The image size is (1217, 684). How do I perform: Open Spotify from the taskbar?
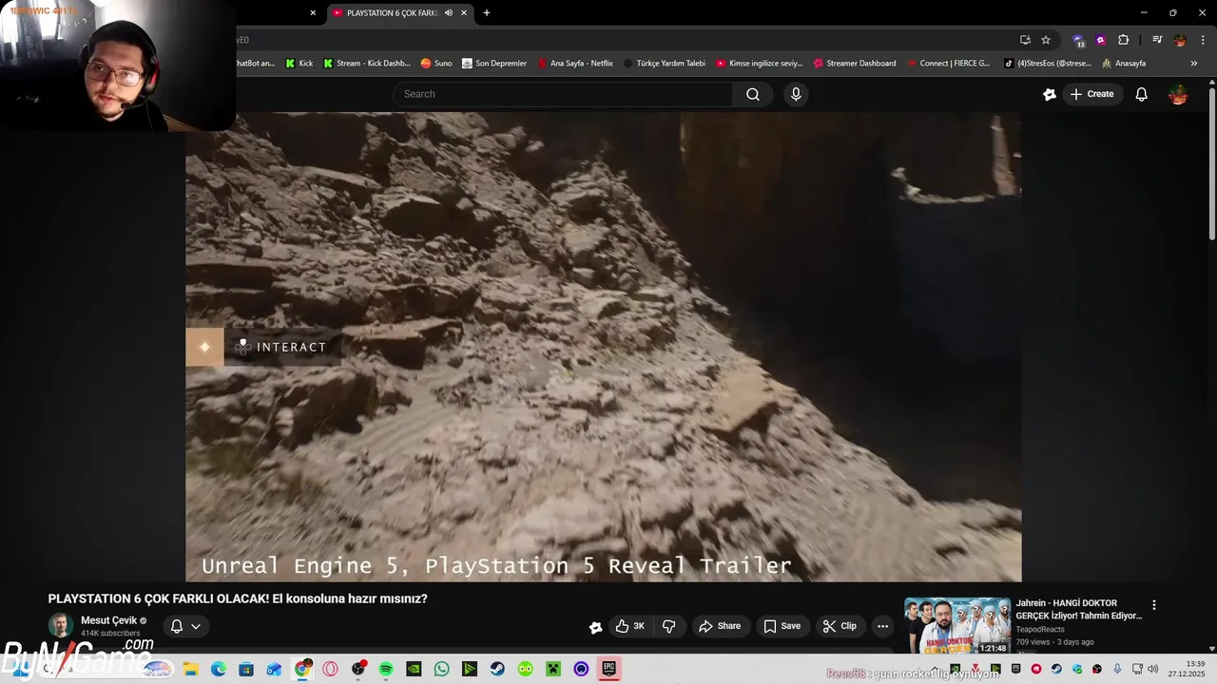(386, 669)
